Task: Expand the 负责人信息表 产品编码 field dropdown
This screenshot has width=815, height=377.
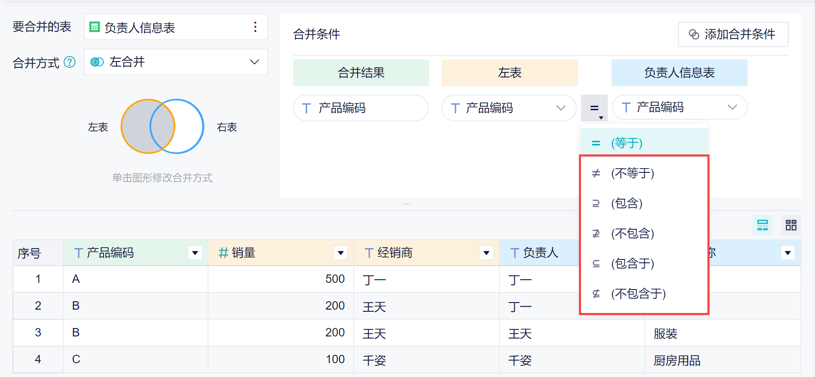Action: pos(732,108)
